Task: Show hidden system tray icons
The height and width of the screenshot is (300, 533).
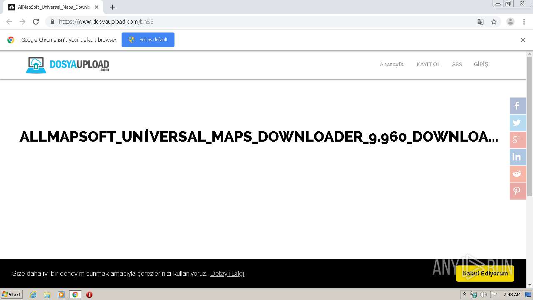Action: (464, 295)
